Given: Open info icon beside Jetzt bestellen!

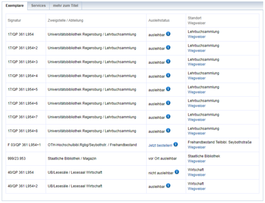Looking at the screenshot, I should click(x=175, y=144).
